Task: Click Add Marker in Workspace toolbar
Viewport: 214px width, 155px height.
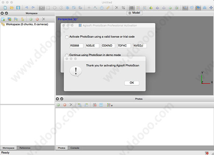Action: tap(16, 19)
